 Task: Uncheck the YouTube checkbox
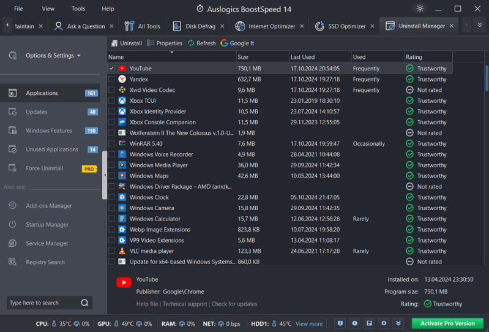[111, 69]
